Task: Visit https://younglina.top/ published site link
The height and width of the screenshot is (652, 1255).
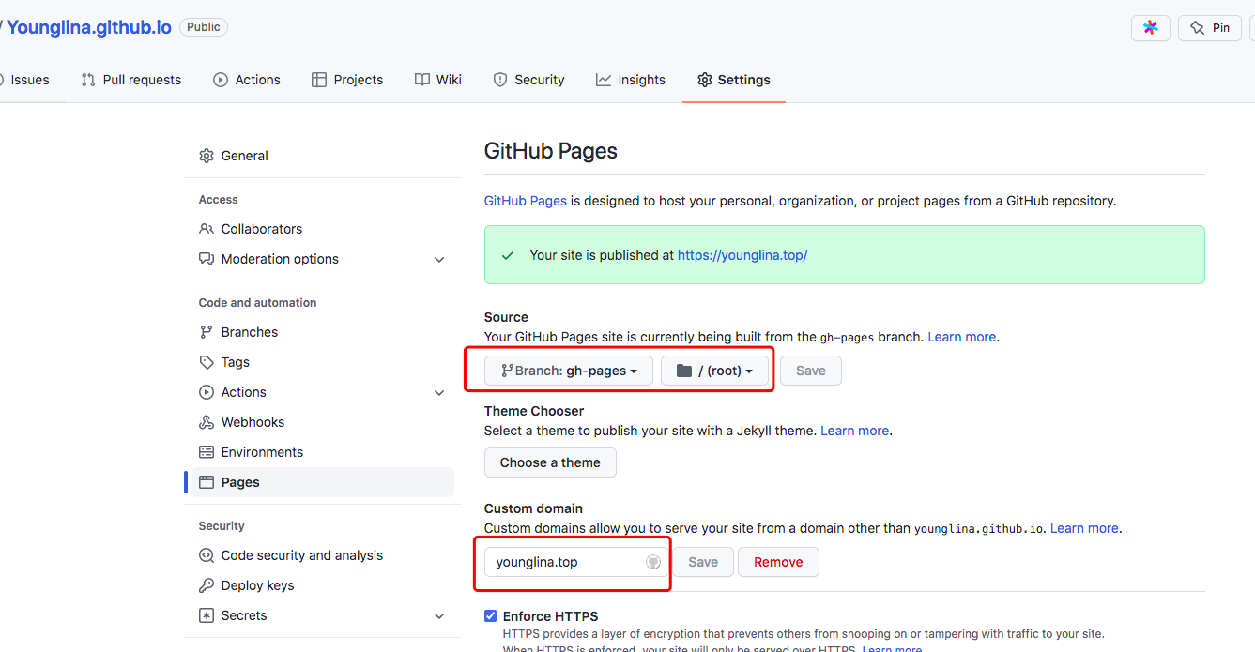Action: click(x=742, y=255)
